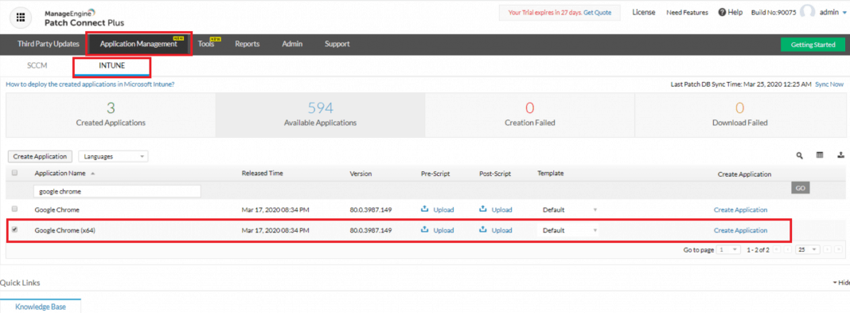The image size is (850, 313).
Task: Upload Pre-Script for Google Chrome row
Action: [x=438, y=209]
